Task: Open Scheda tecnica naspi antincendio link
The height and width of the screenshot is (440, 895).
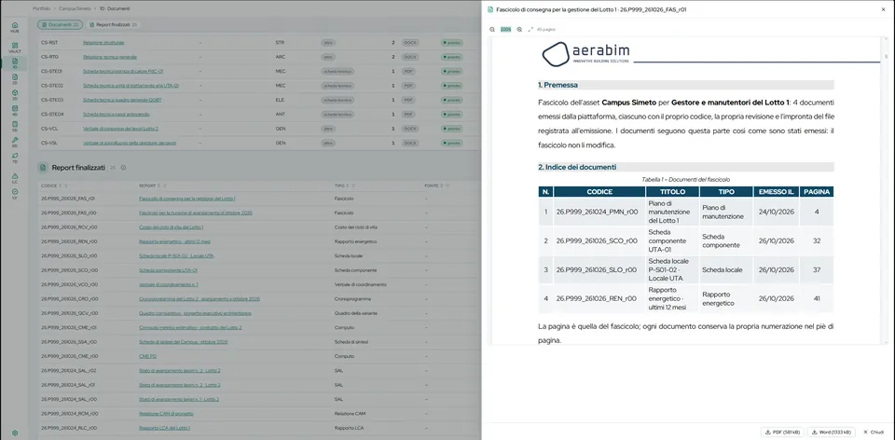Action: click(x=117, y=114)
